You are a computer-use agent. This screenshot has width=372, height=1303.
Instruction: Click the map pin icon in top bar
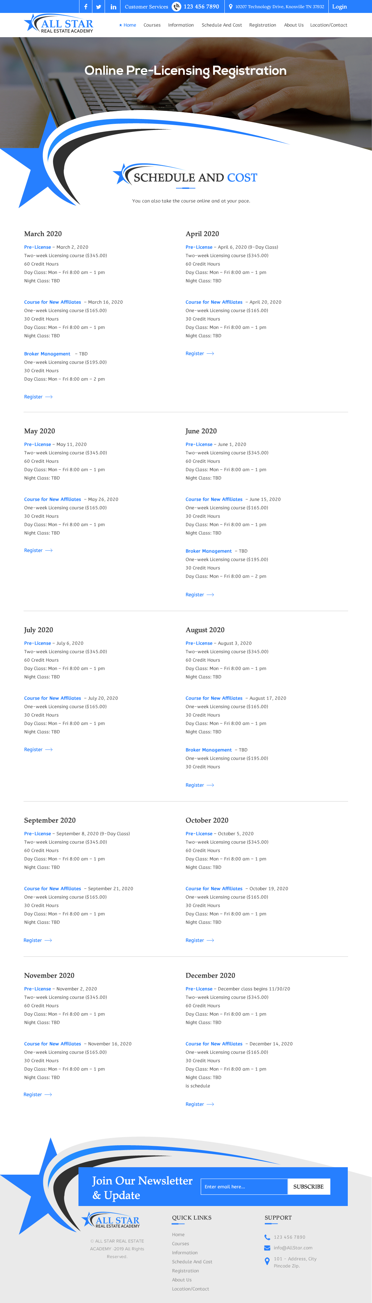(x=231, y=6)
